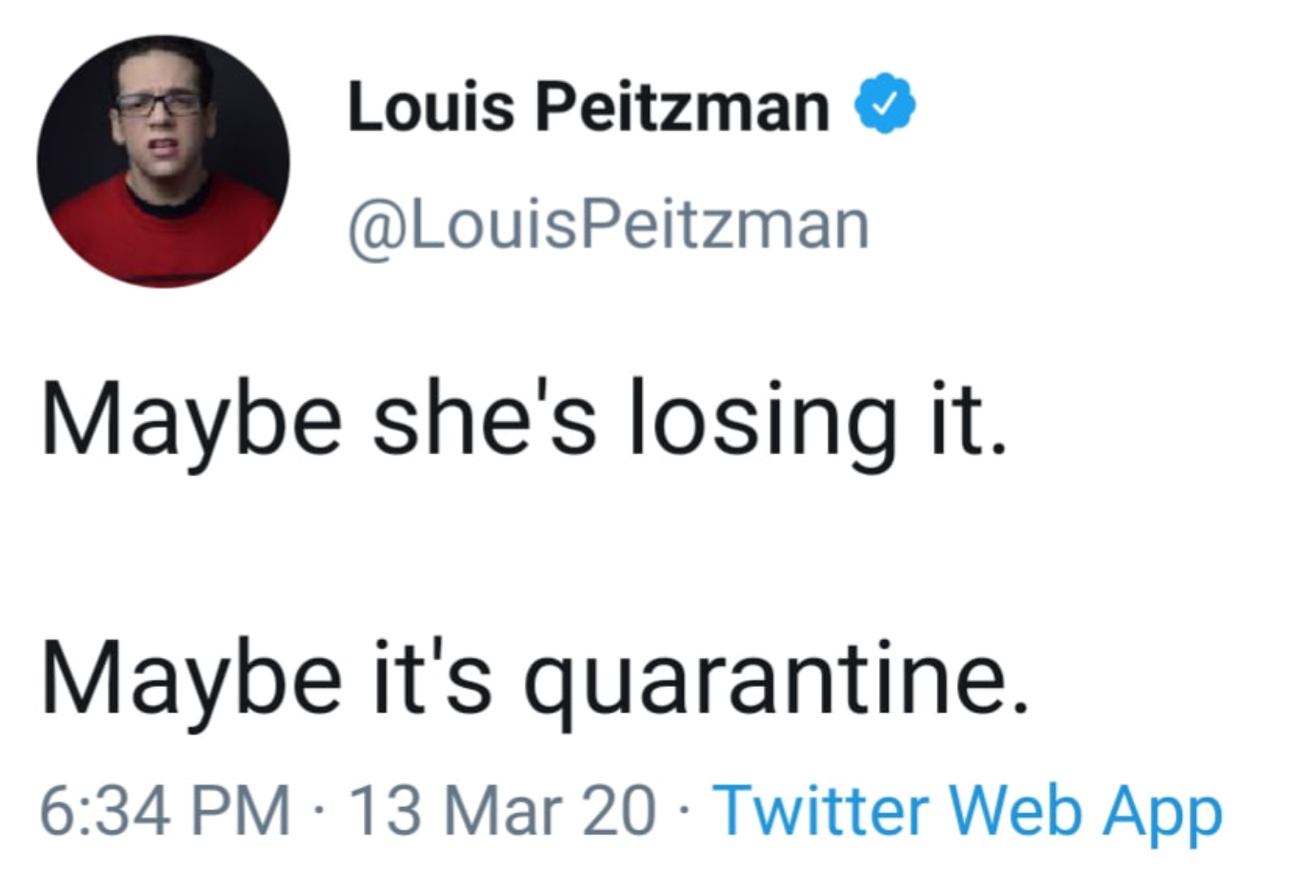Click the surname "Peitzman" in the bold name
The height and width of the screenshot is (880, 1299).
pyautogui.click(x=682, y=105)
